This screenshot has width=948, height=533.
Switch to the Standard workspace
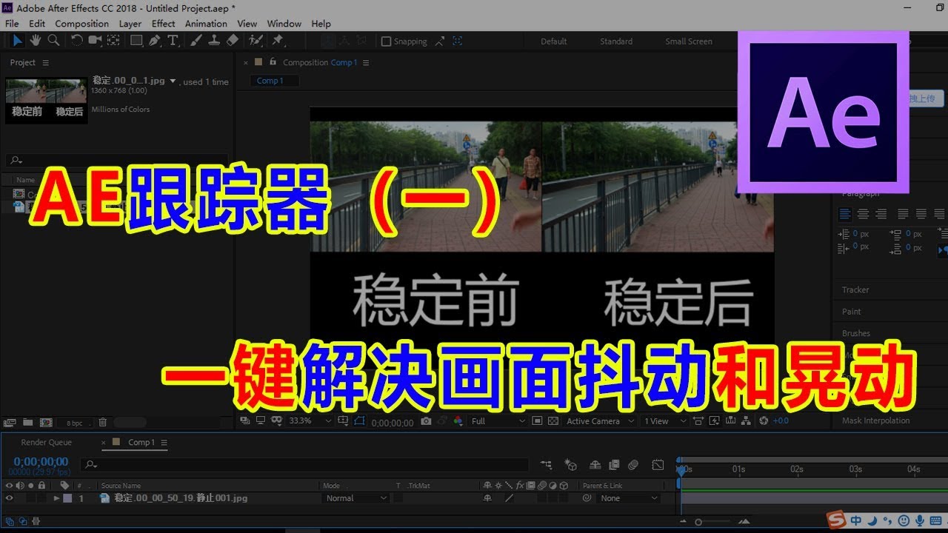tap(616, 41)
